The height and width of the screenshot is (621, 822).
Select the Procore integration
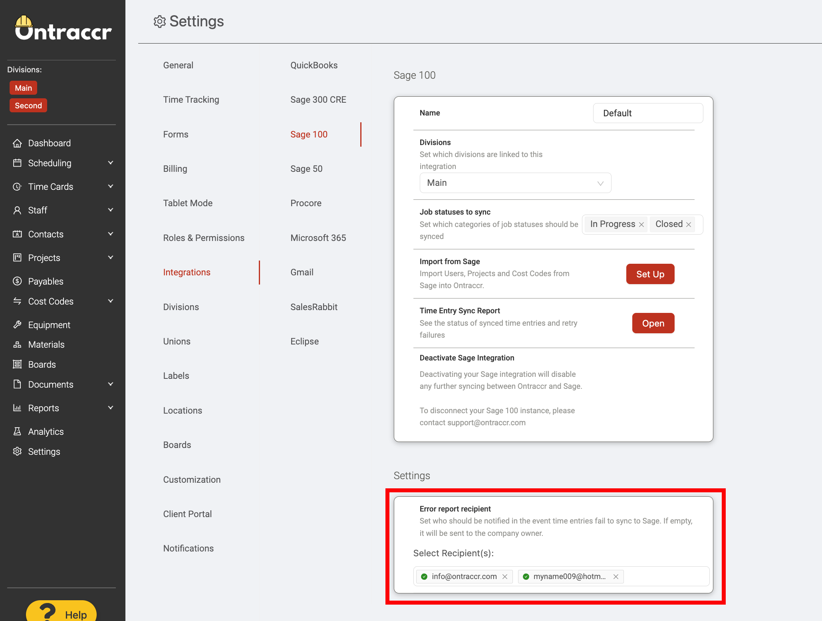(306, 203)
